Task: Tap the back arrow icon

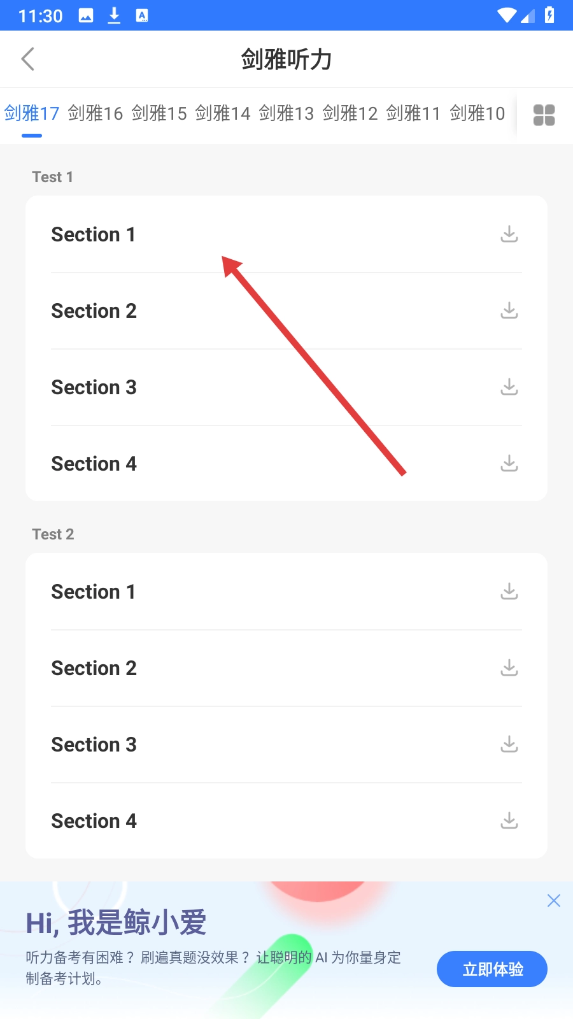Action: 28,59
